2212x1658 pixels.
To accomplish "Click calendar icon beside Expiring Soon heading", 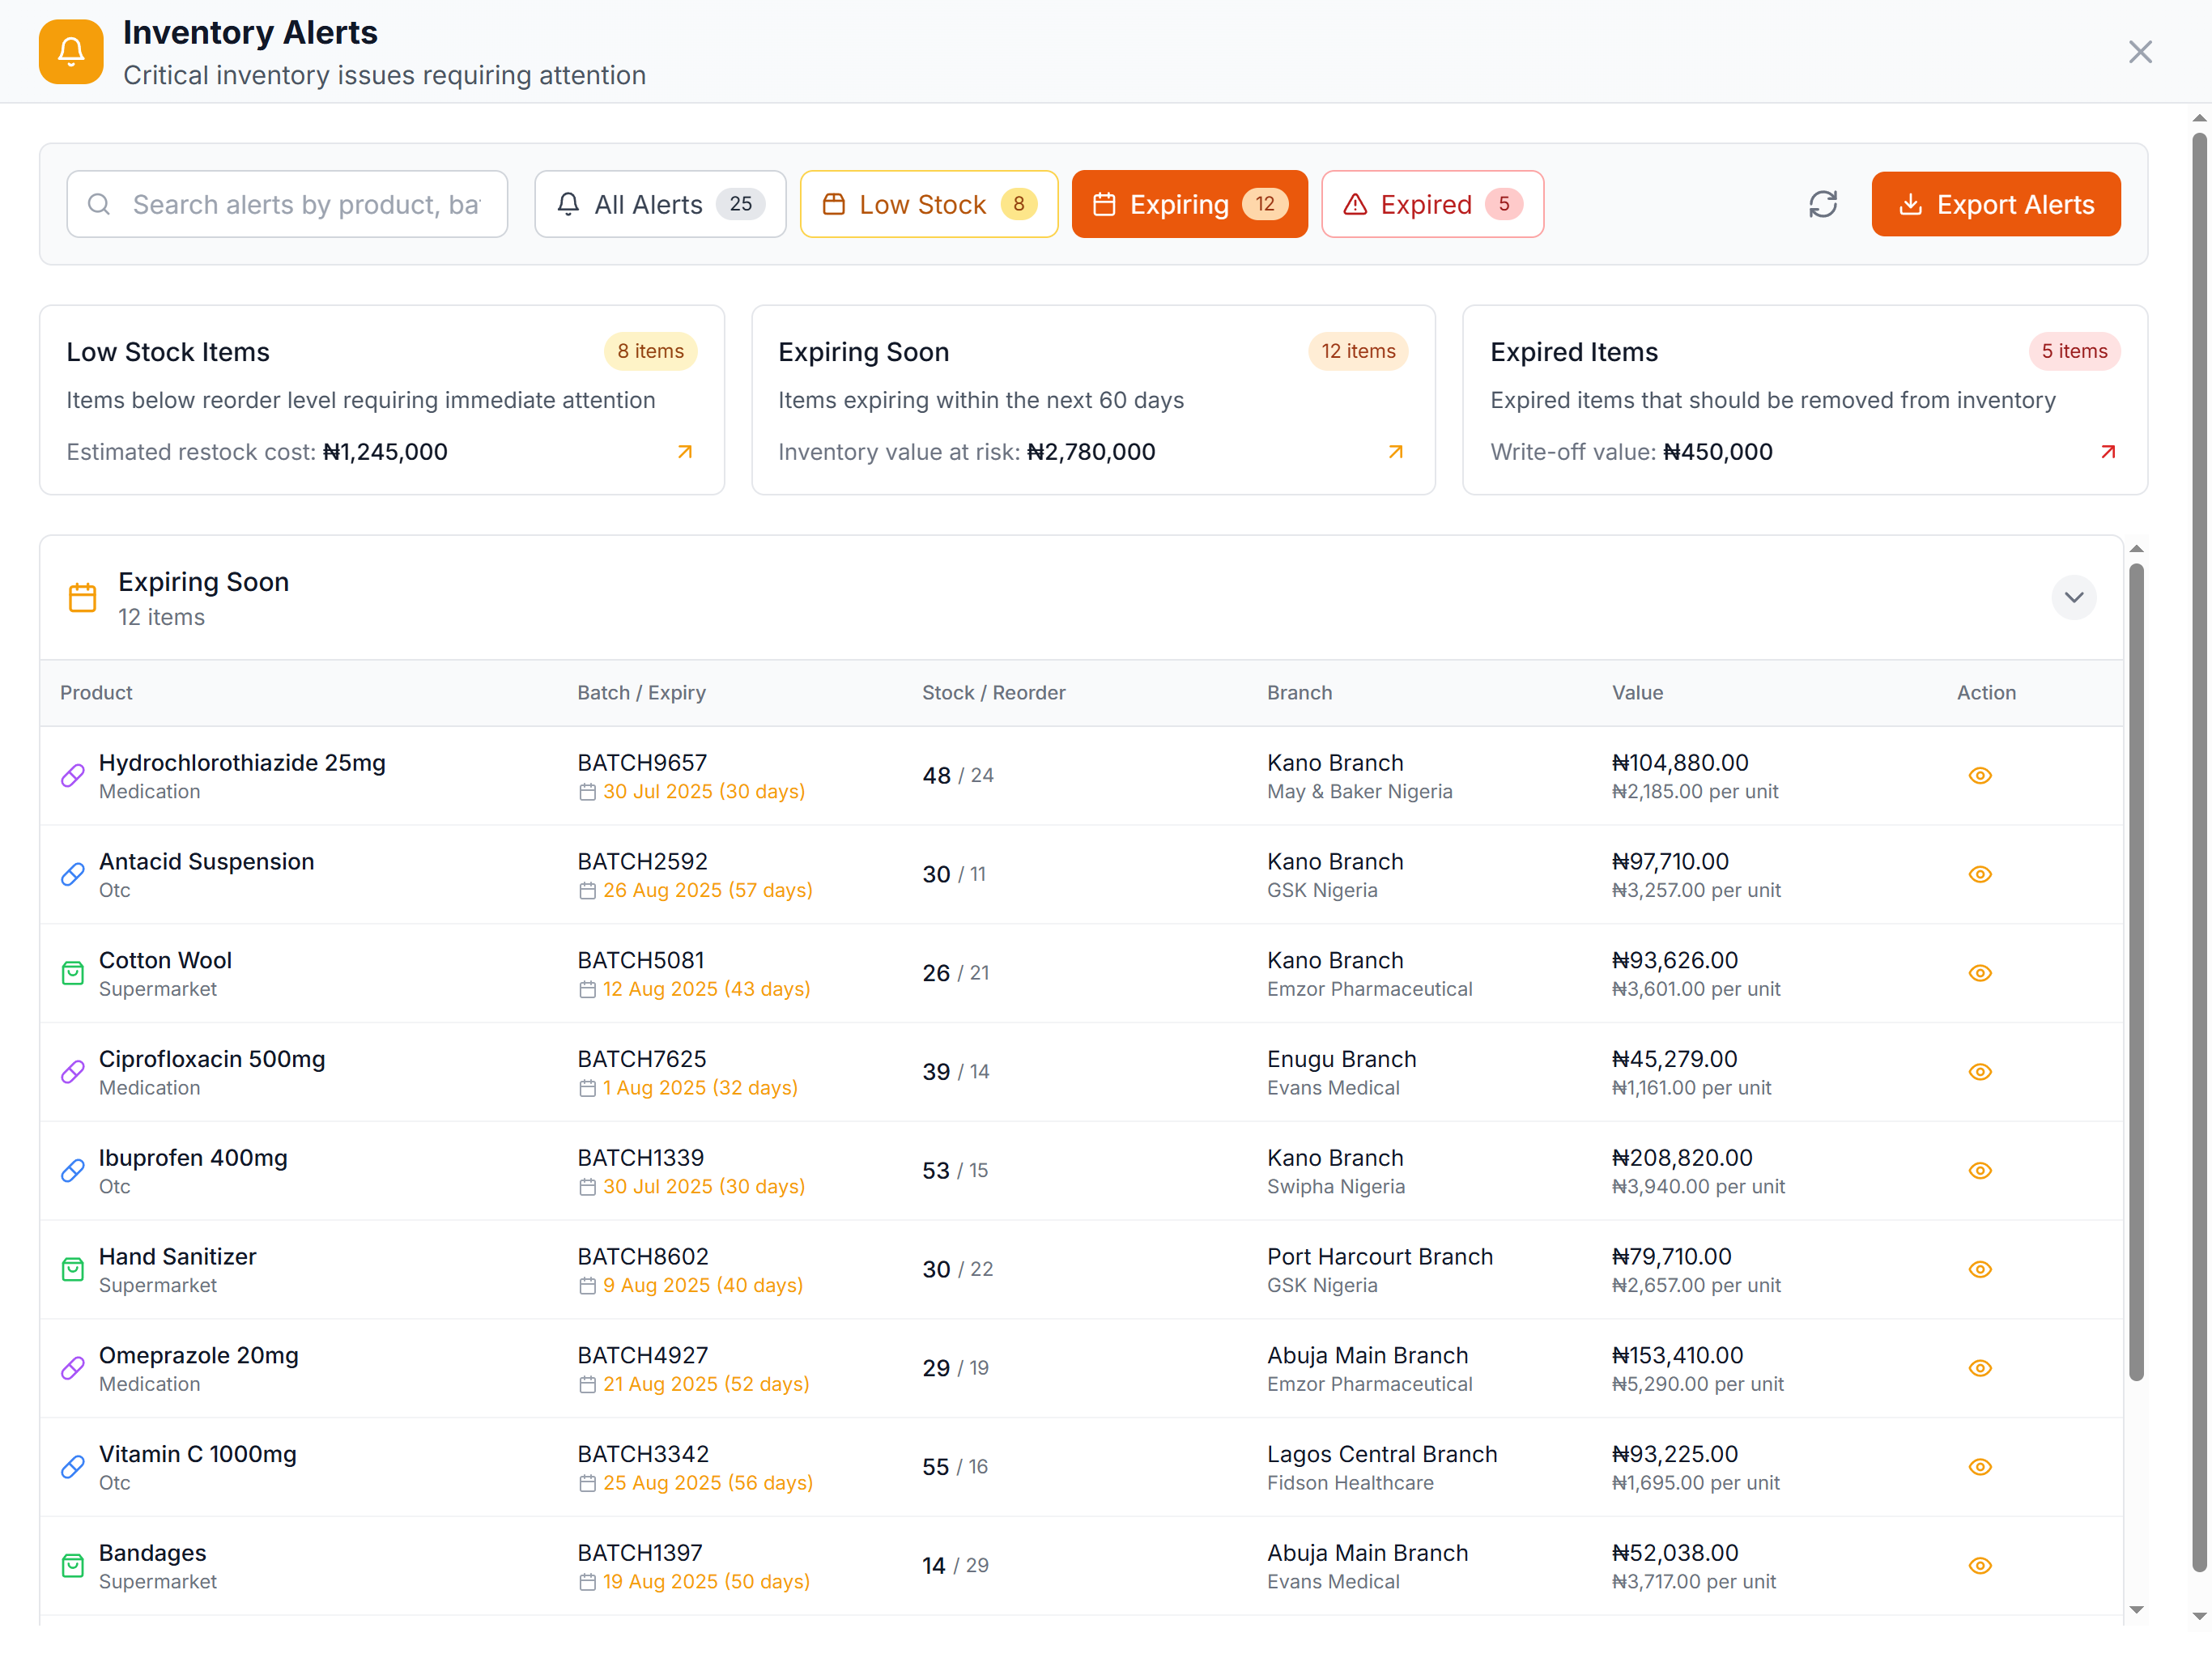I will coord(82,598).
